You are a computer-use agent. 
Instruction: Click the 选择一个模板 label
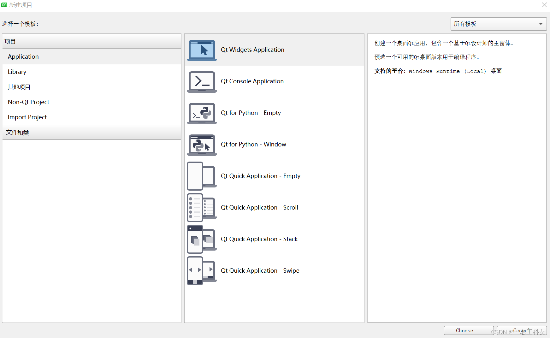[20, 24]
